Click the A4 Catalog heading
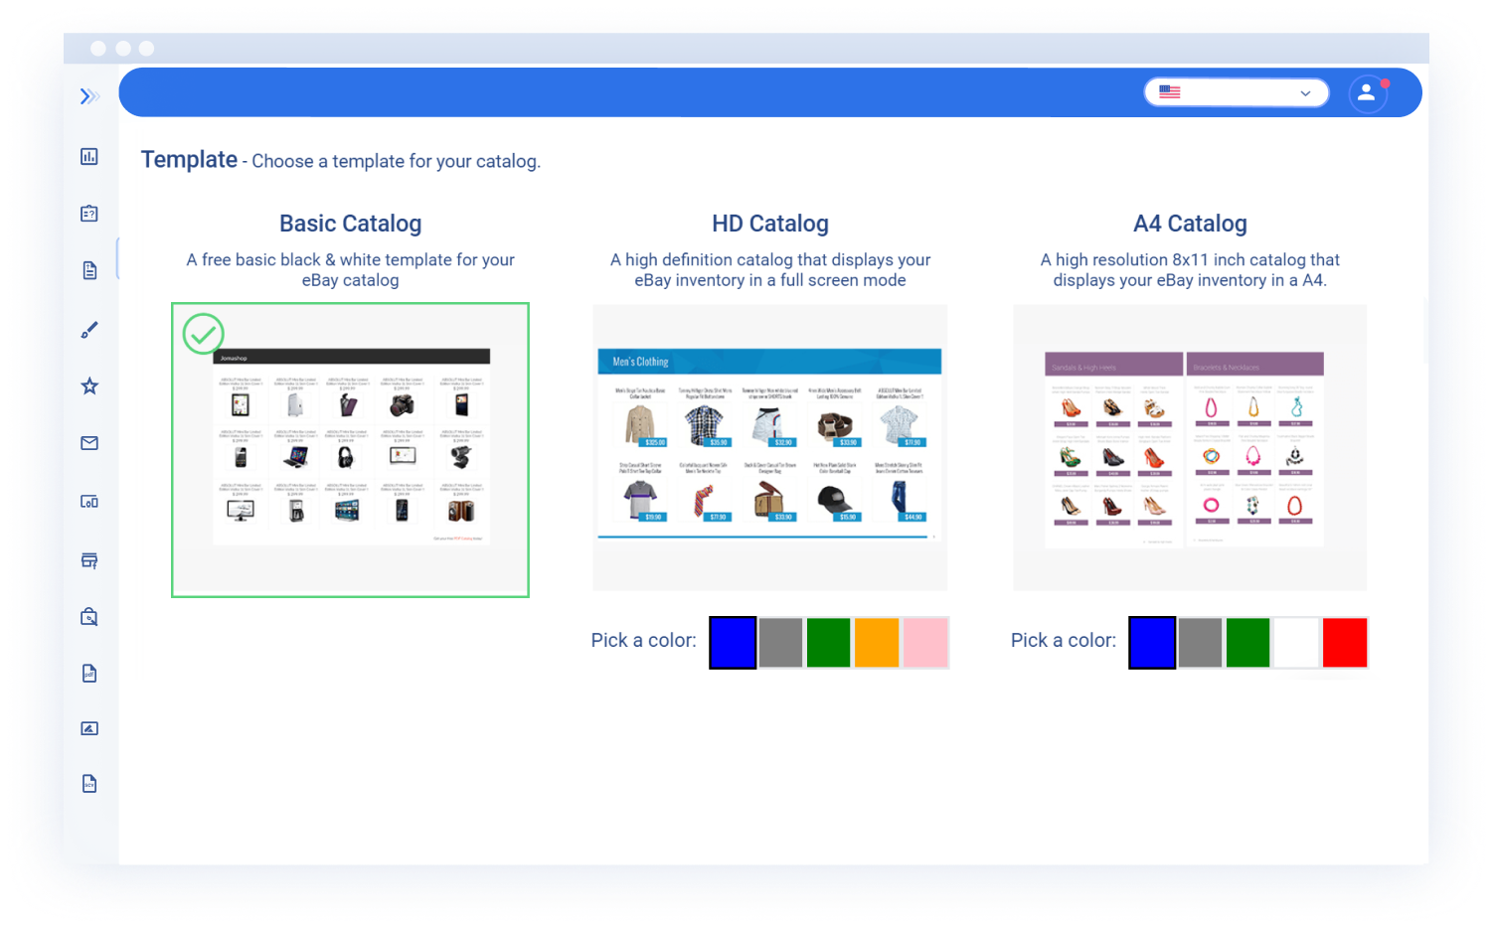Screen dimensions: 1493x929 pos(1190,224)
